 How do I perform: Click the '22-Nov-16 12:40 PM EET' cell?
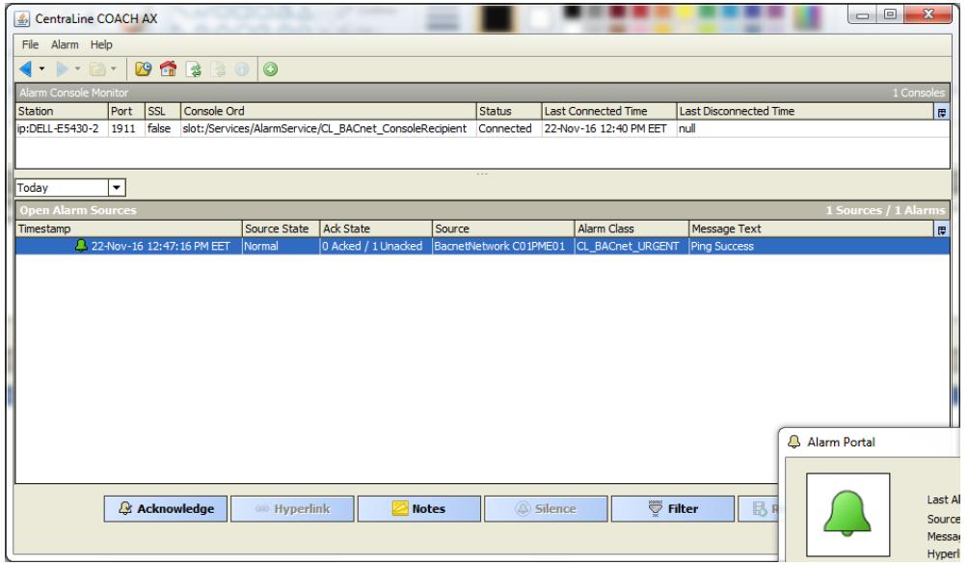609,128
